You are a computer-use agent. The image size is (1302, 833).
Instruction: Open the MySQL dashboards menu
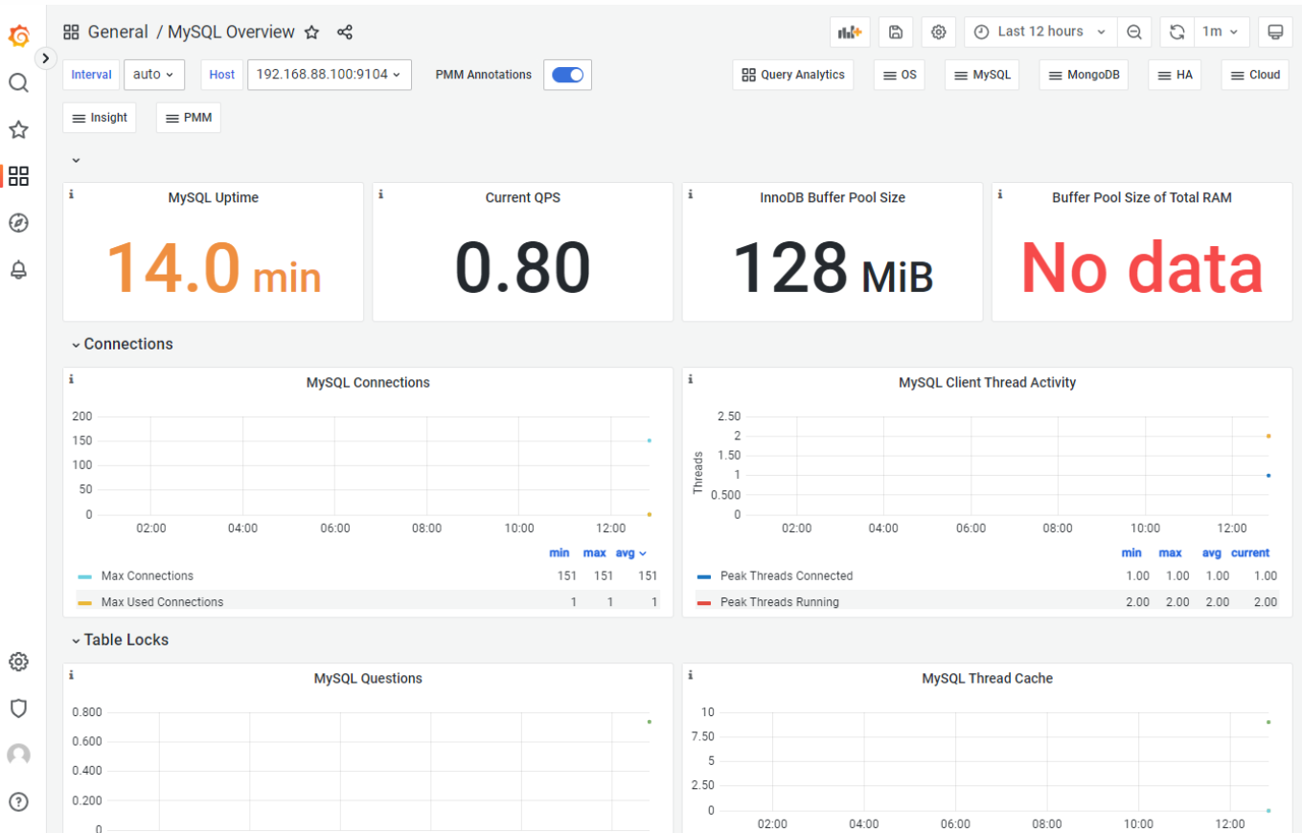(981, 75)
